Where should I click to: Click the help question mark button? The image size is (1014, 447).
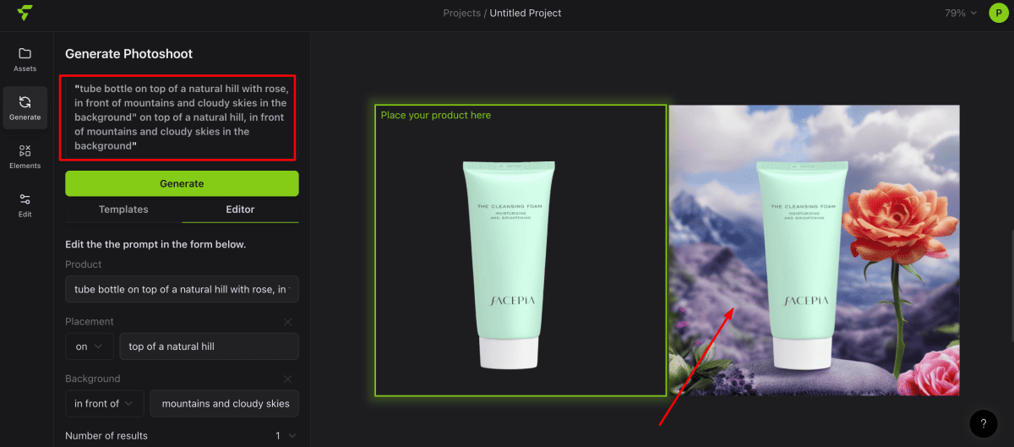pos(983,423)
